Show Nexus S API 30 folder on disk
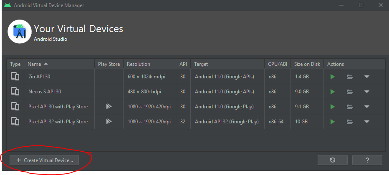This screenshot has height=175, width=389. click(350, 92)
